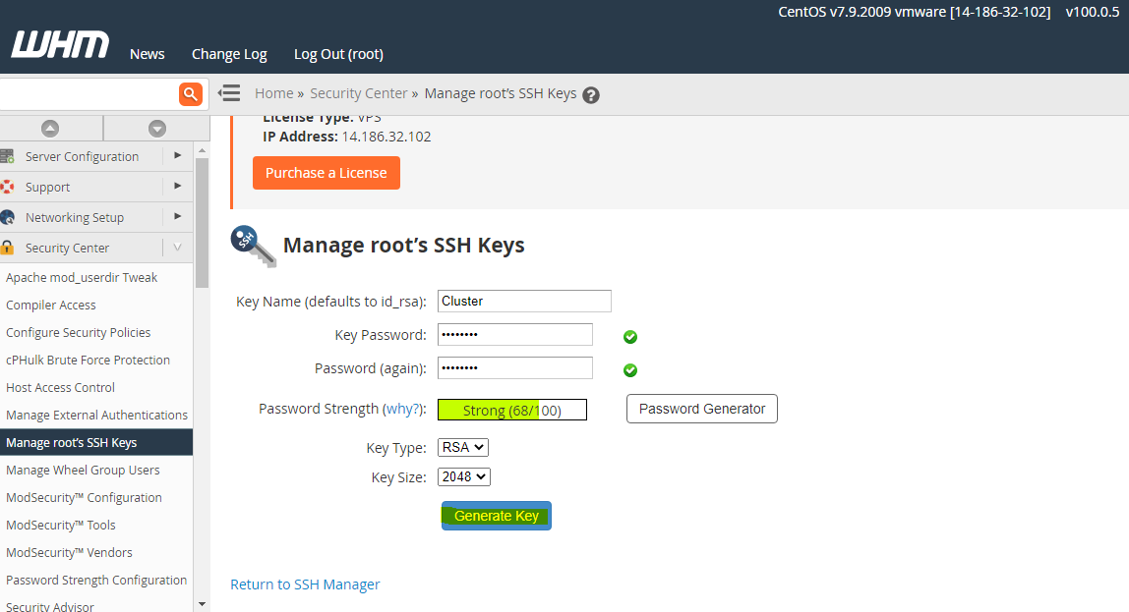Click the Password Strength meter bar

point(511,410)
